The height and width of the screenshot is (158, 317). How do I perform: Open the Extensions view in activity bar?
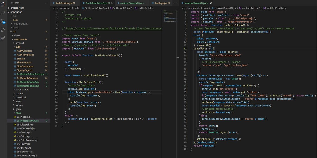pos(3,38)
